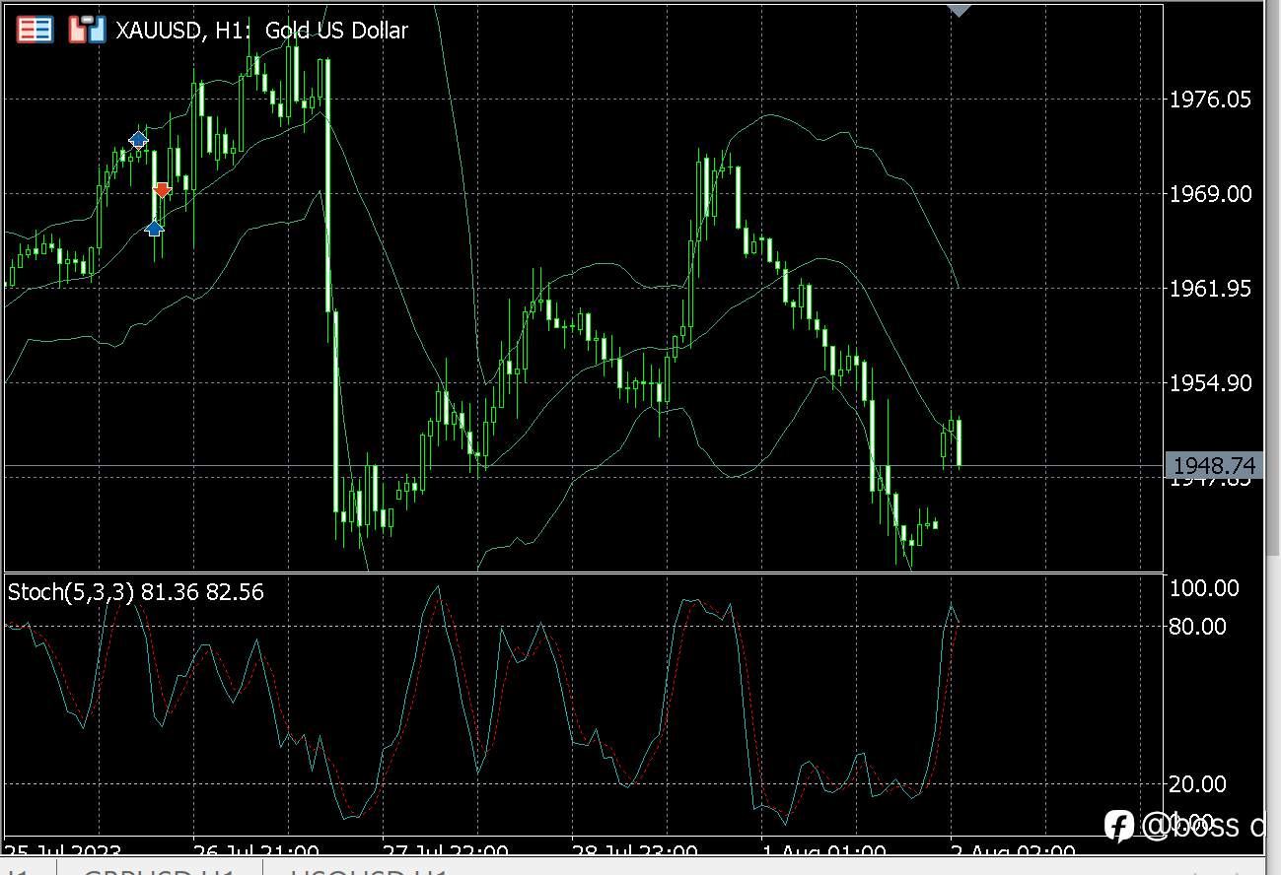Select the chart shift triangle marker

click(x=959, y=10)
